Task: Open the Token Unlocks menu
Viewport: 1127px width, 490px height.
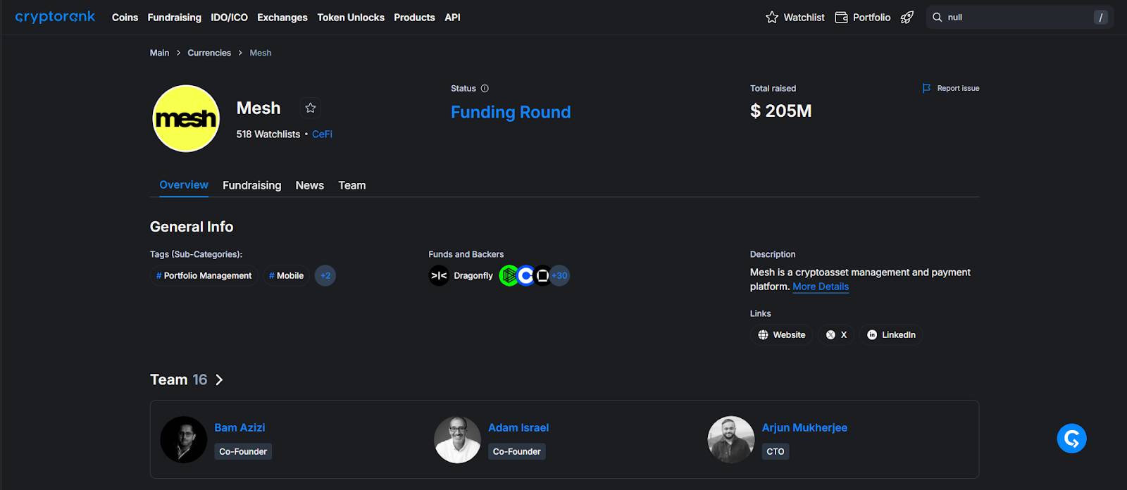Action: 350,18
